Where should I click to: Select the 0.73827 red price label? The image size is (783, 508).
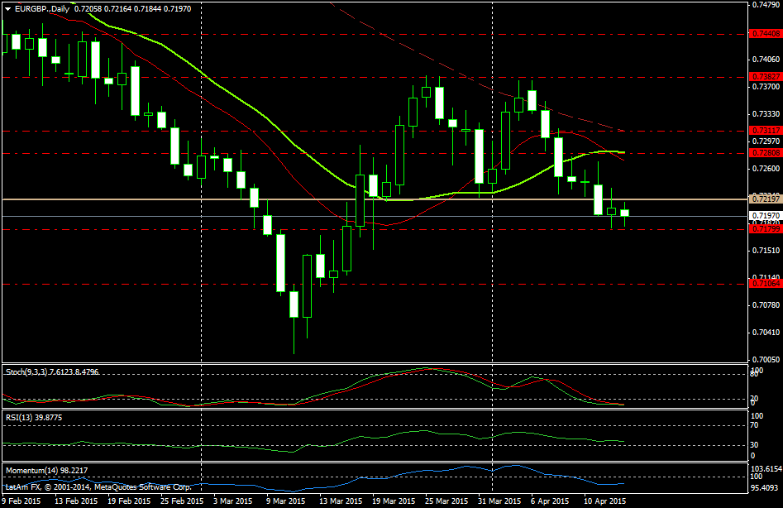pos(765,76)
